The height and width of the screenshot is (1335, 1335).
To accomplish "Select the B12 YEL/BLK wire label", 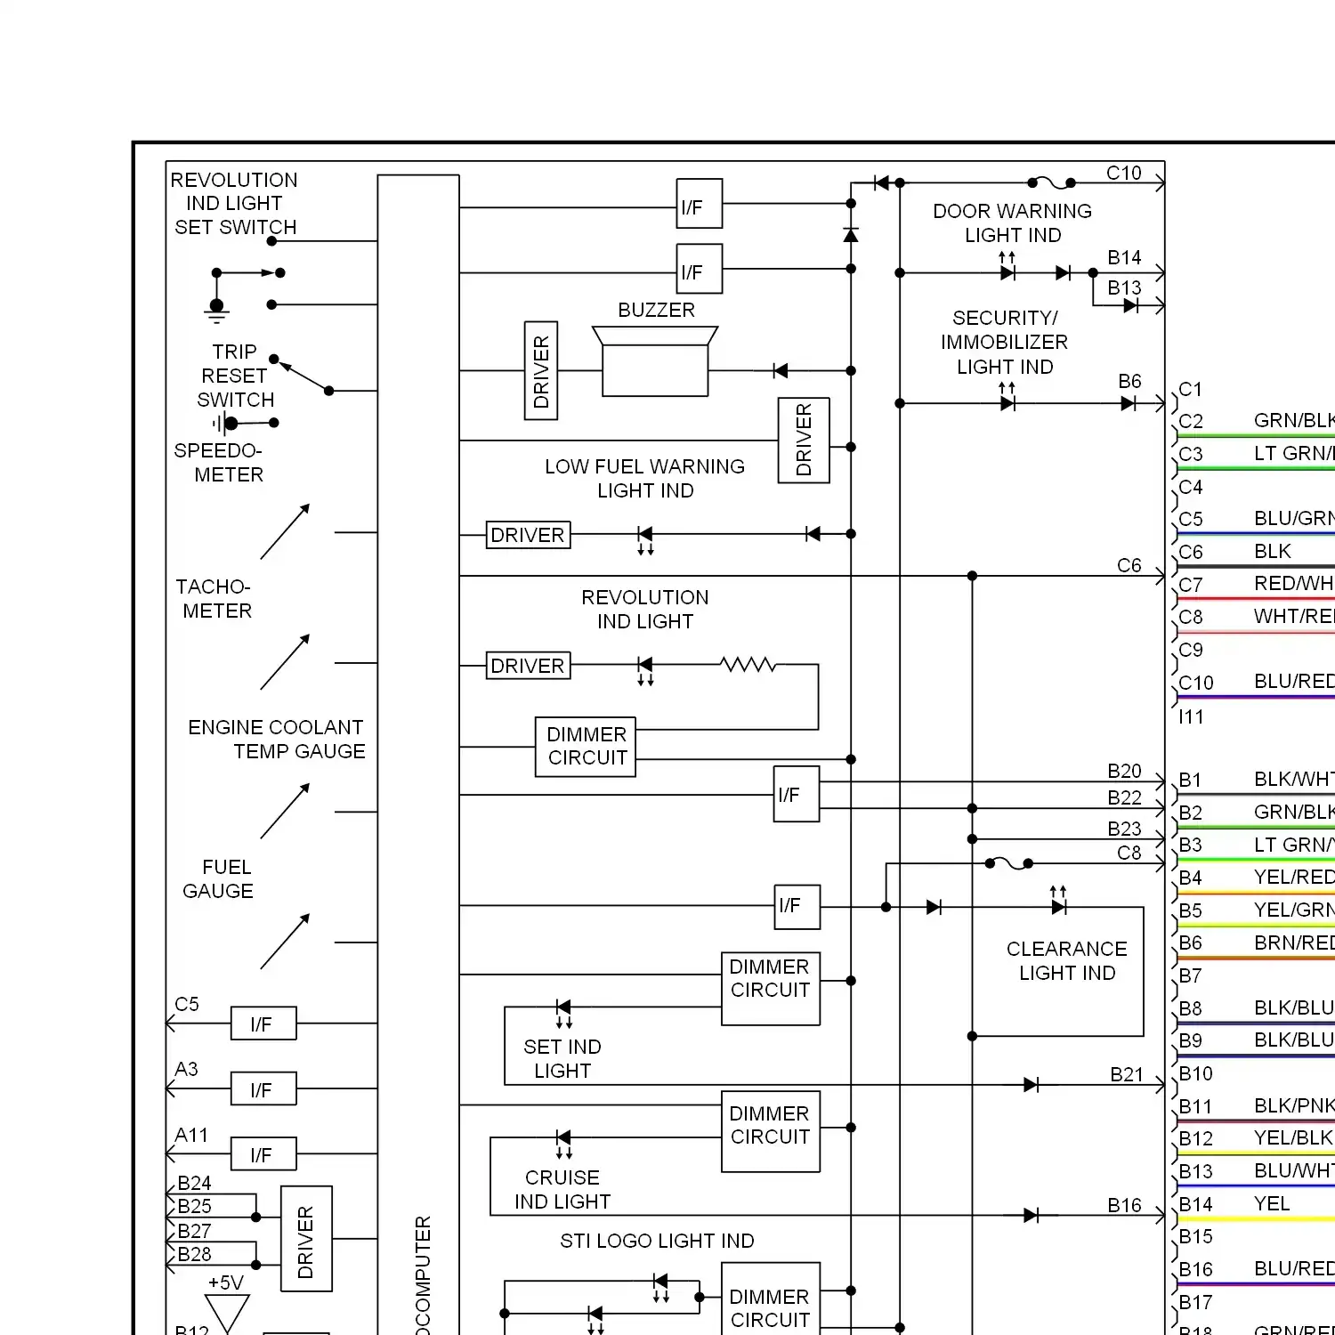I will [1293, 1137].
